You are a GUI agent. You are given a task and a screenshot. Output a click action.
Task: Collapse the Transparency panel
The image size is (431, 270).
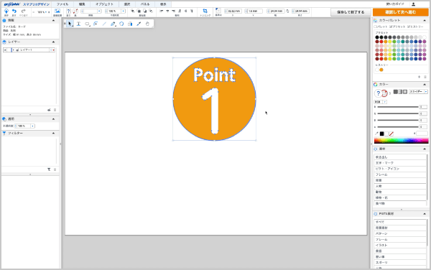coord(53,119)
